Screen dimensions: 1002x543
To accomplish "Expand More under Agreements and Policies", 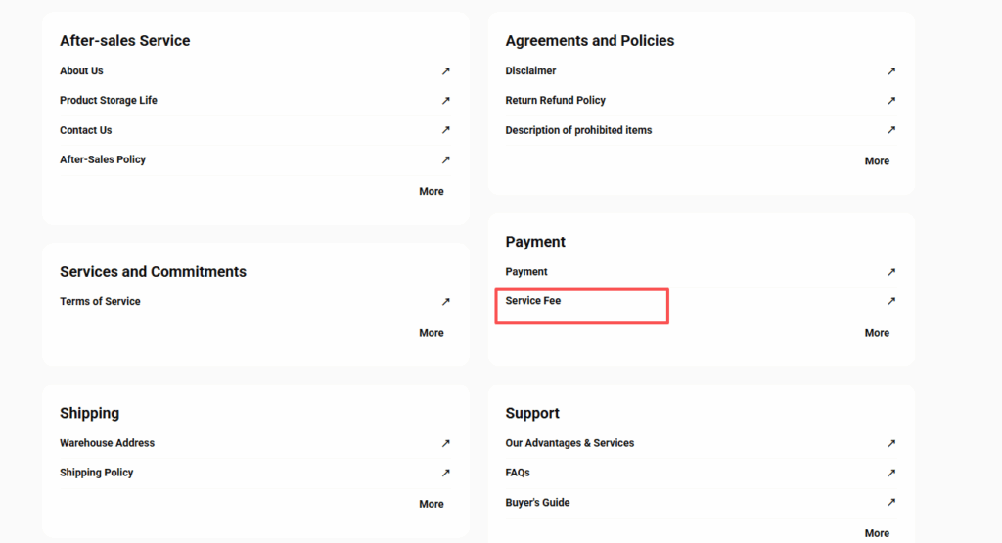I will coord(877,161).
